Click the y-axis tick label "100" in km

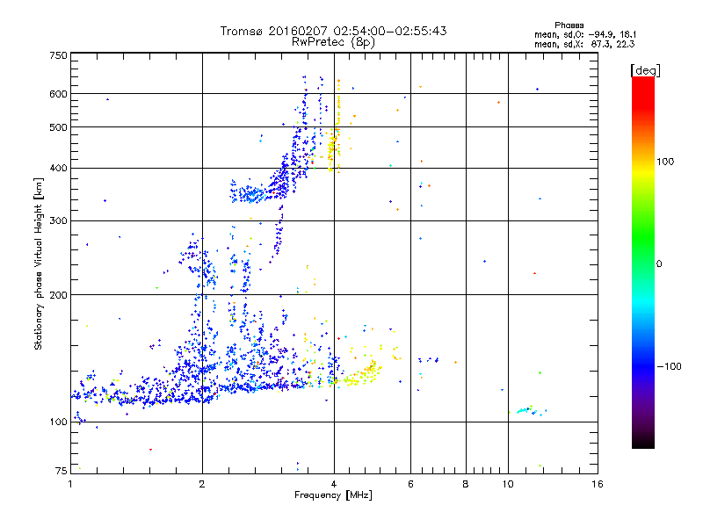click(59, 422)
